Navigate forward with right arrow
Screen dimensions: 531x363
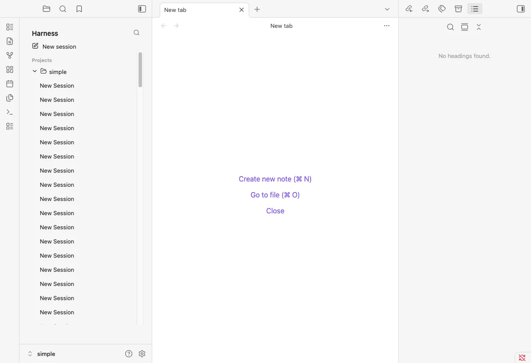[x=176, y=26]
